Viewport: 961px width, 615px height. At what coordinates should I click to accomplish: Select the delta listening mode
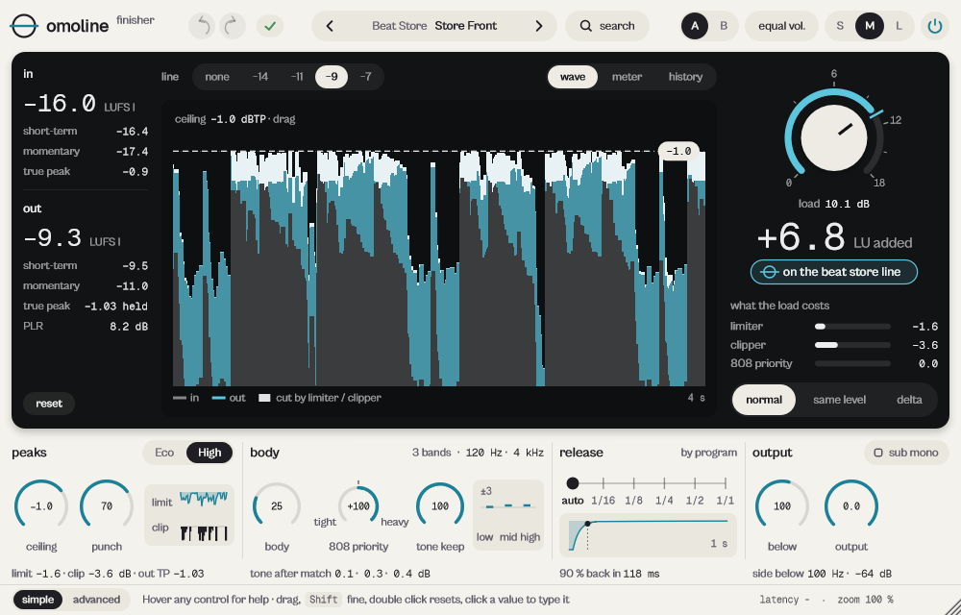coord(909,400)
